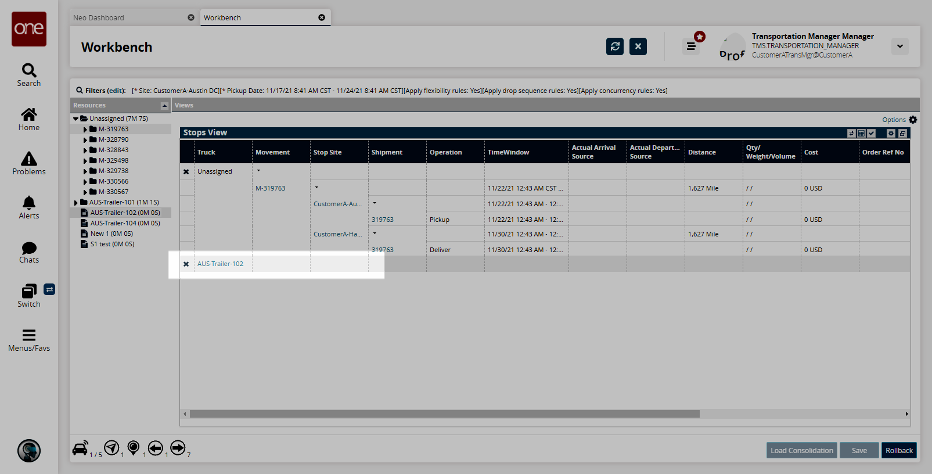Open the CustomerA-Au... stop site link
Image resolution: width=932 pixels, height=474 pixels.
[x=338, y=204]
